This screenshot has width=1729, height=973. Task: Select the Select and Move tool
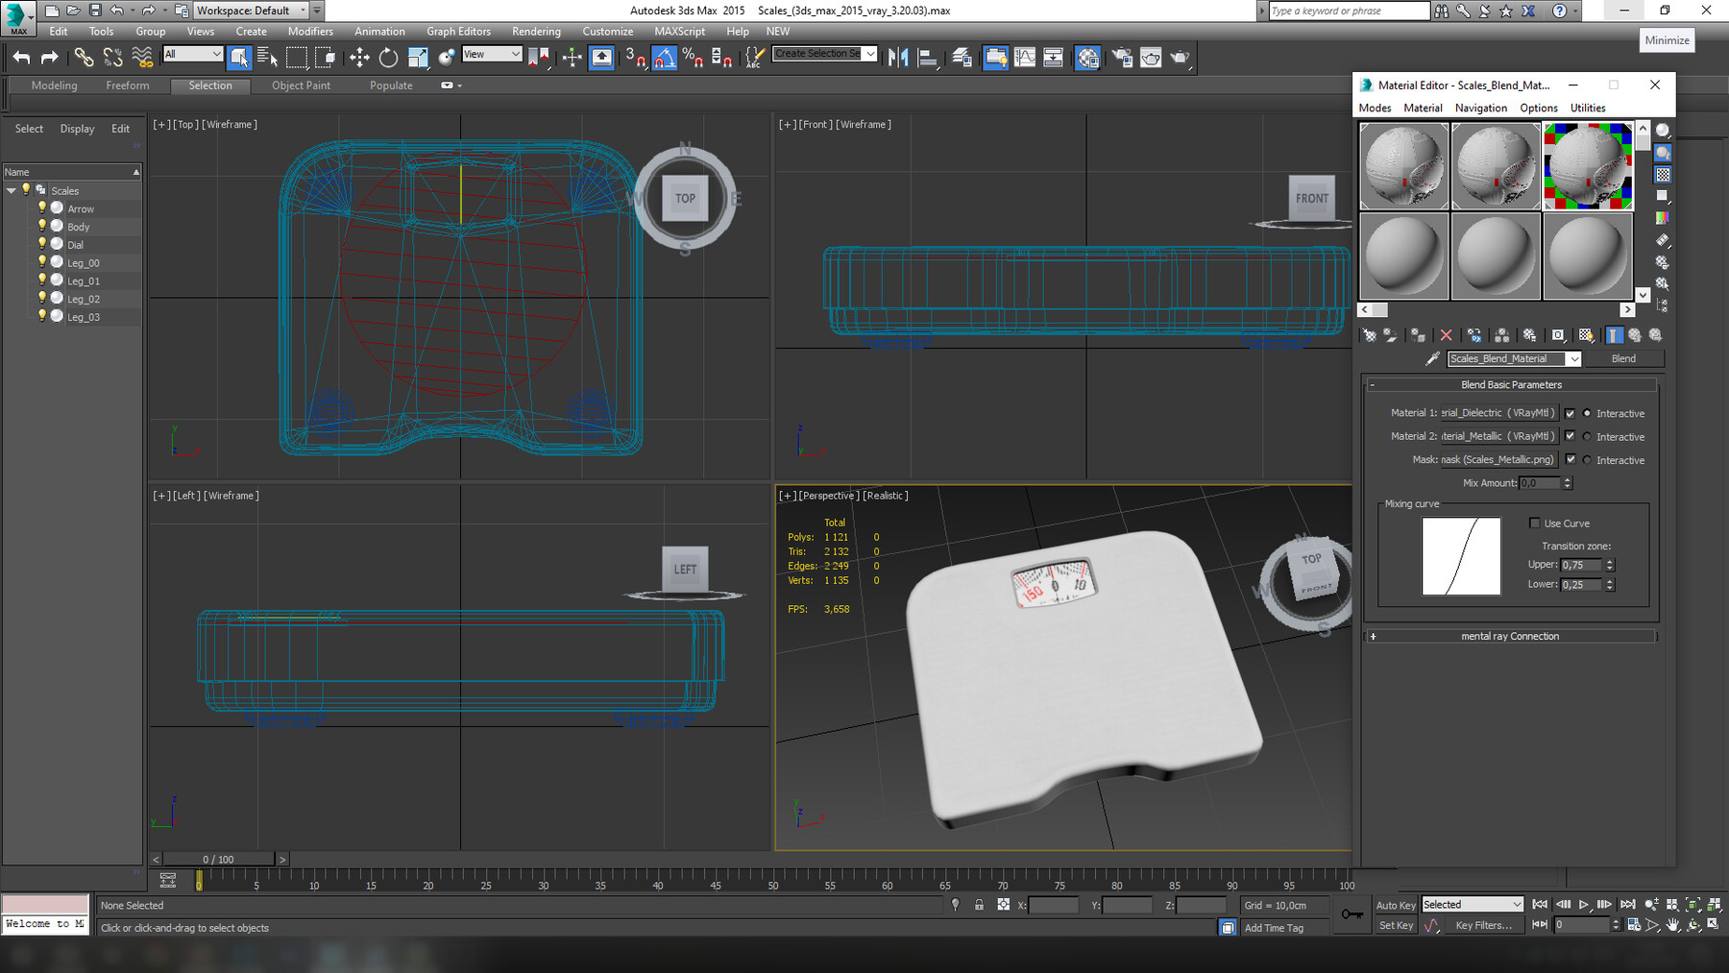pos(359,58)
